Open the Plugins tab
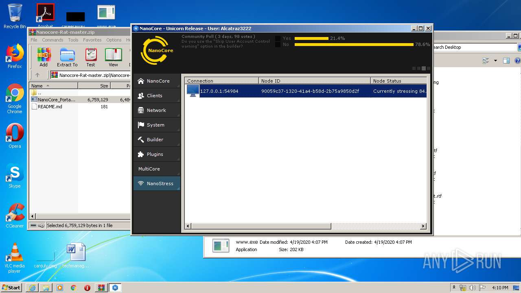Screen dimensions: 521x293 click(x=157, y=154)
